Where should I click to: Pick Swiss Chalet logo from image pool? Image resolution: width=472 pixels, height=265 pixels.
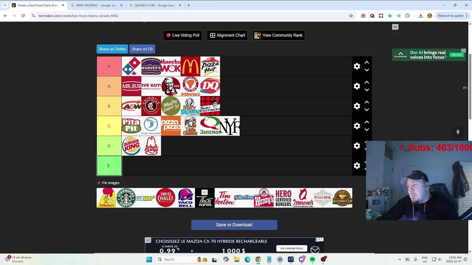tap(165, 198)
